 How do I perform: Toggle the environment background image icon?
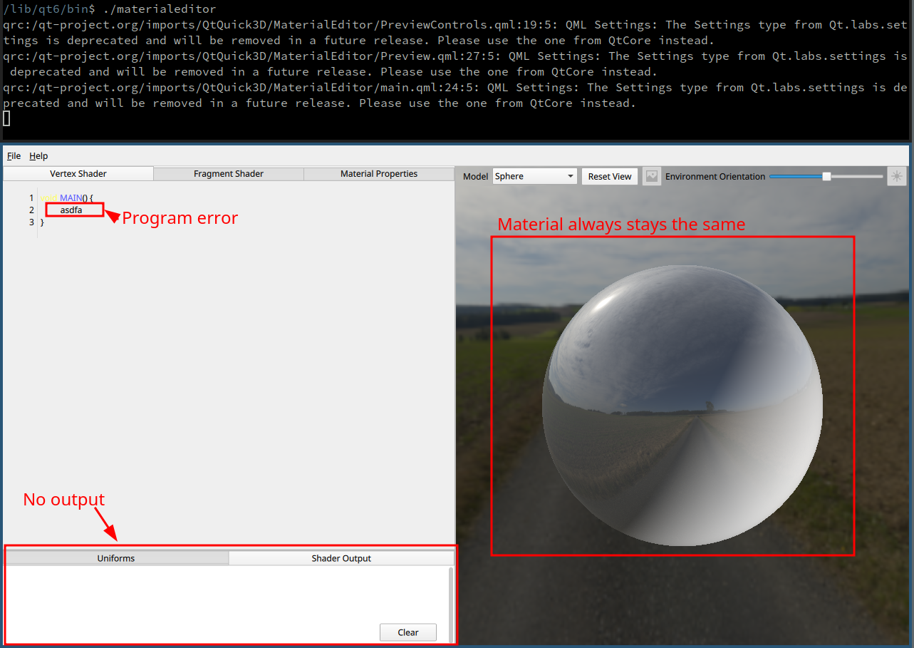coord(651,176)
